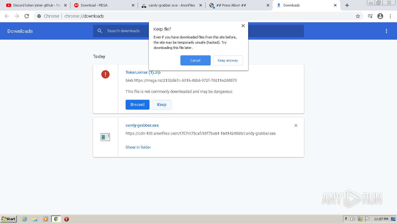Viewport: 397px width, 223px height.
Task: Switch to the Download - MEGA tab
Action: 104,5
